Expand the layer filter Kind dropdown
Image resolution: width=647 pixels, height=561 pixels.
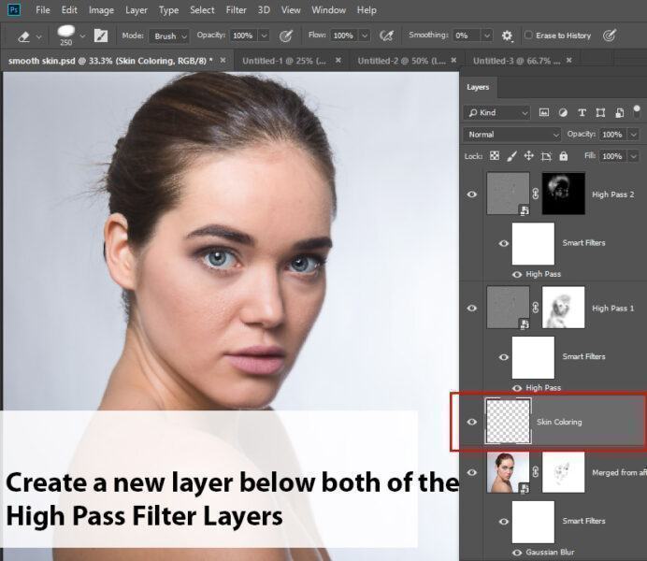tap(498, 112)
